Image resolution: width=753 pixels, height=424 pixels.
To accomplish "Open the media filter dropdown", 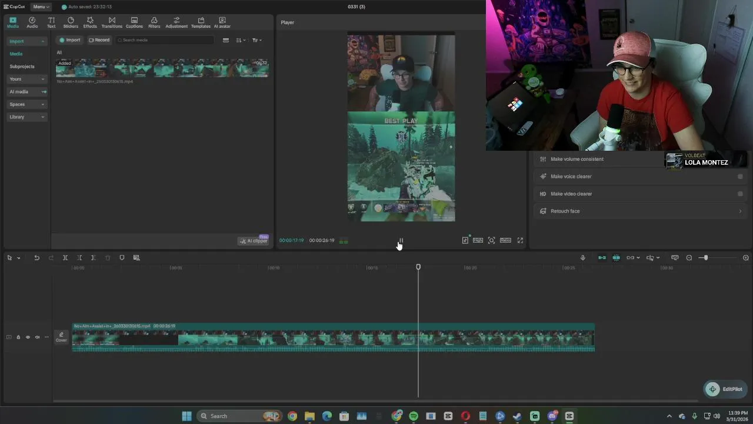I will pos(256,40).
